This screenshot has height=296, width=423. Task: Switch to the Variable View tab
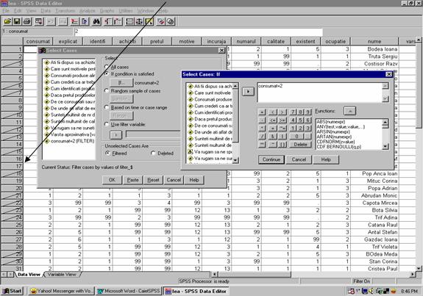[62, 275]
